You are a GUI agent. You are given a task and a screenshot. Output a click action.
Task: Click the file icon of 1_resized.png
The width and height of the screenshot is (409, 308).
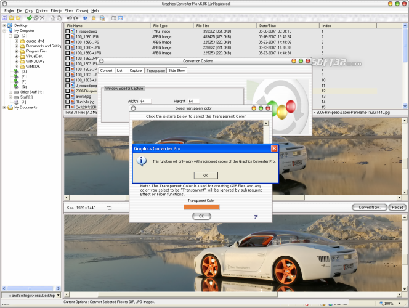coord(73,31)
